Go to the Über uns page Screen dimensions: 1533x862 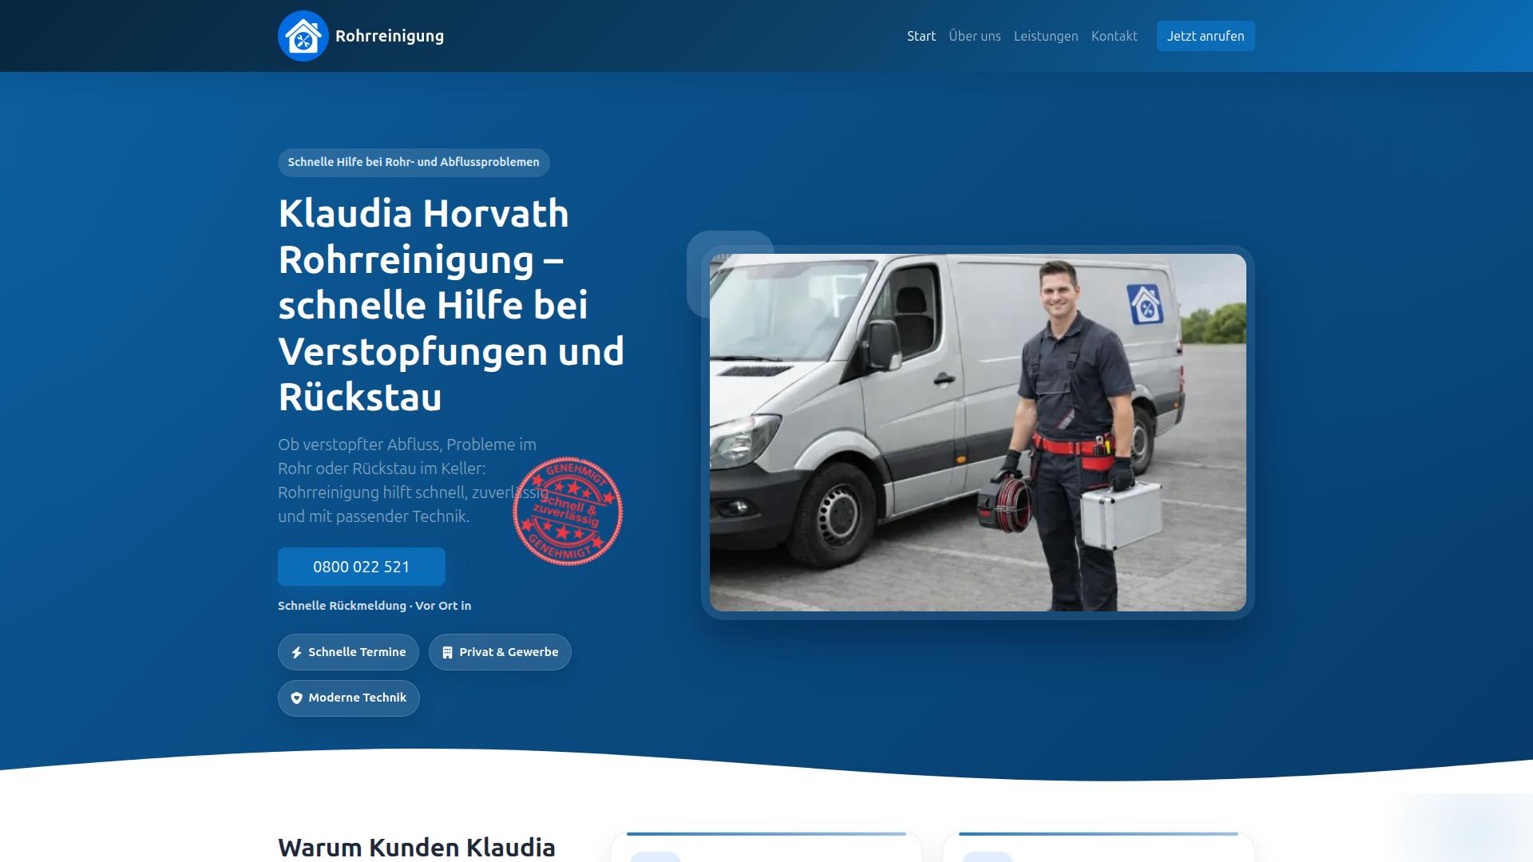[x=975, y=36]
